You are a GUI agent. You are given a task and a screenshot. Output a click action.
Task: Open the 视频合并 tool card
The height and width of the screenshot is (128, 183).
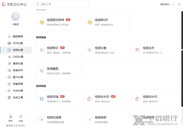155,50
